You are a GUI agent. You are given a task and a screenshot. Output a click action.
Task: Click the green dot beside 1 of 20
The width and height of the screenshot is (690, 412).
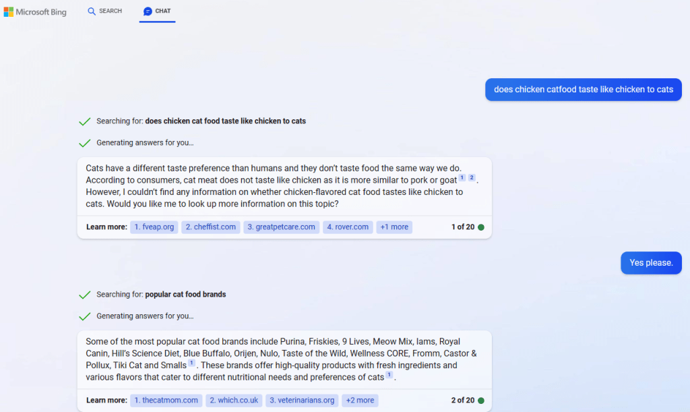pos(481,227)
